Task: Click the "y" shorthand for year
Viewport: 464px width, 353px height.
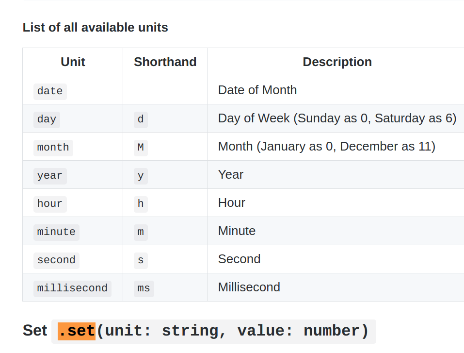Action: (x=141, y=176)
